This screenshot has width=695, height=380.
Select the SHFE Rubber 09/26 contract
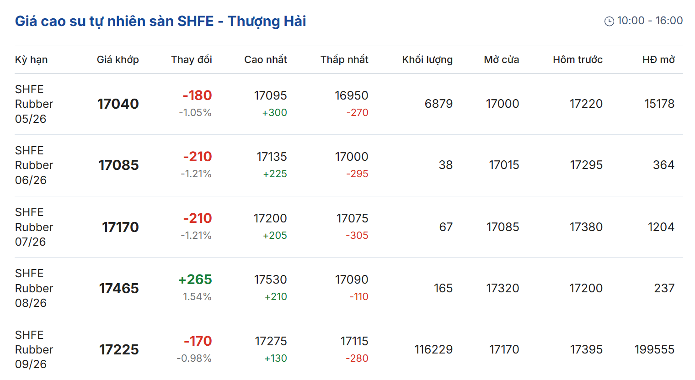click(x=34, y=349)
